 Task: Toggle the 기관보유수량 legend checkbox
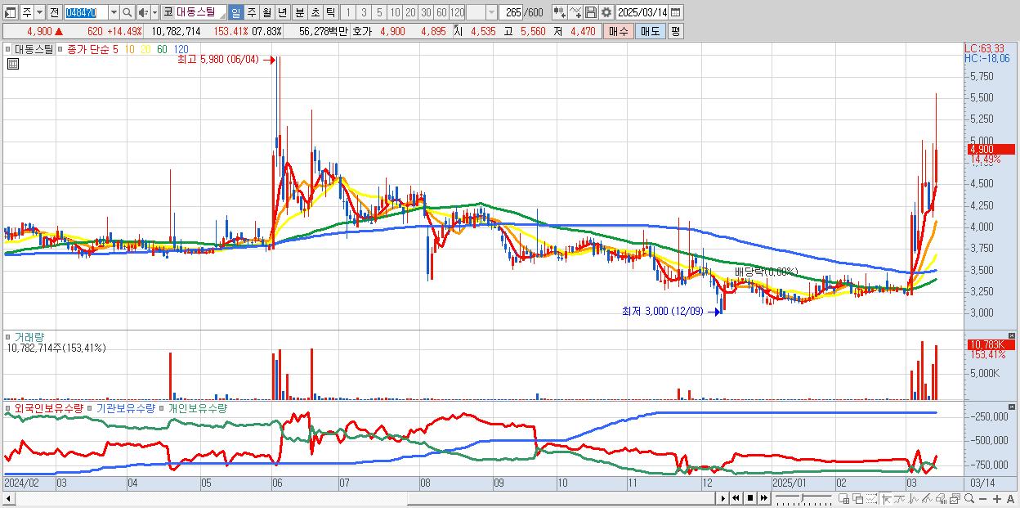coord(92,407)
